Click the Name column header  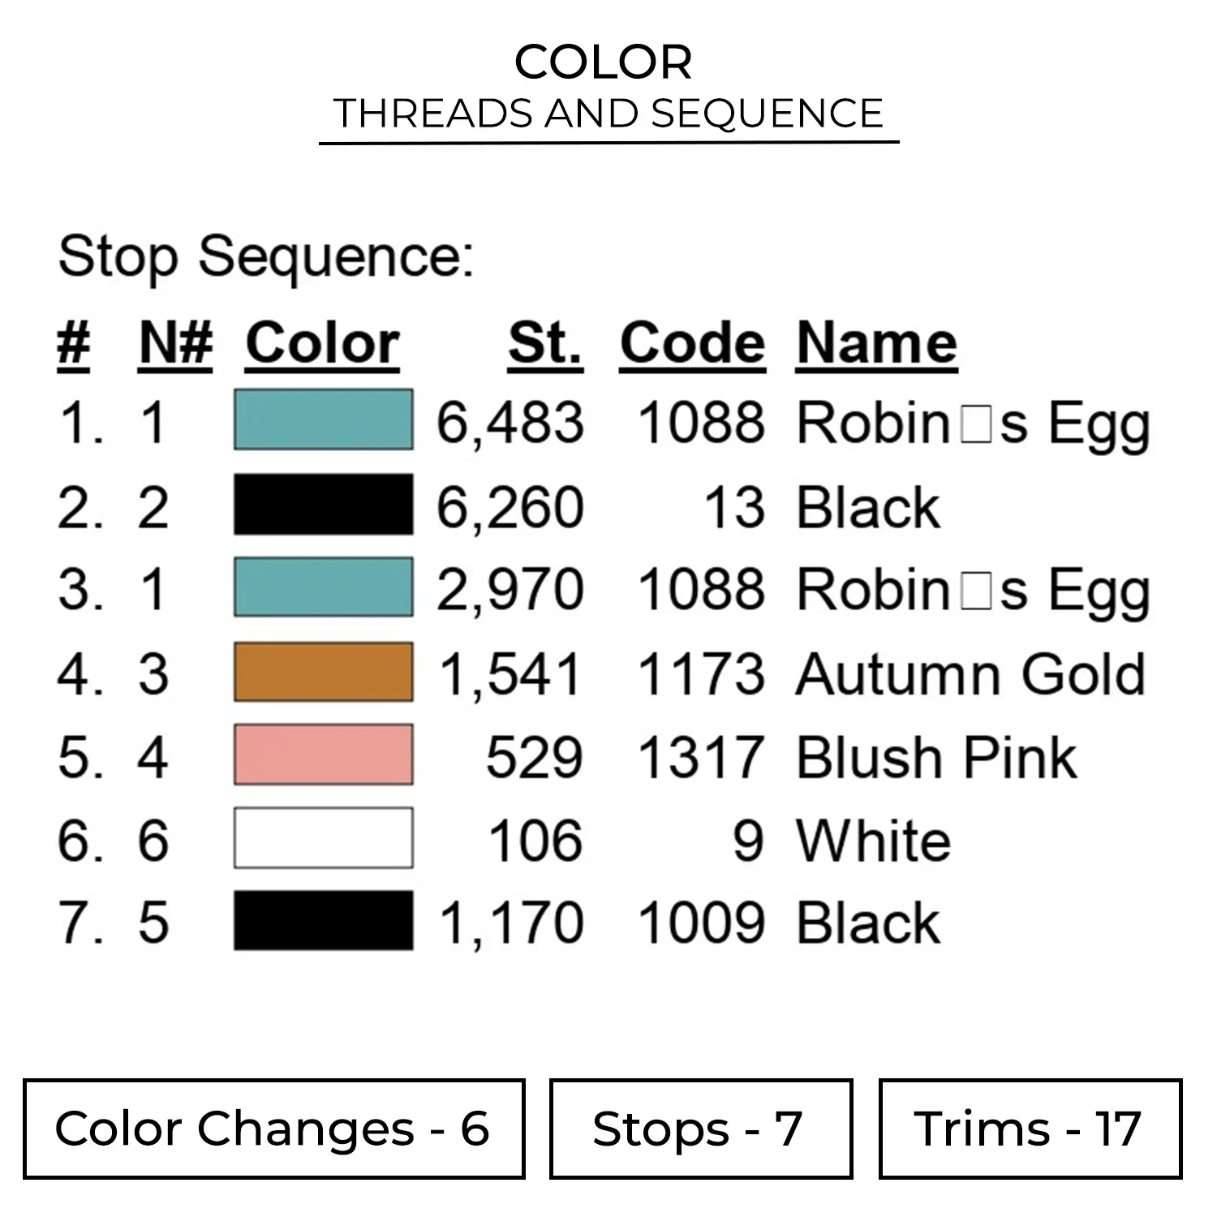[x=876, y=344]
